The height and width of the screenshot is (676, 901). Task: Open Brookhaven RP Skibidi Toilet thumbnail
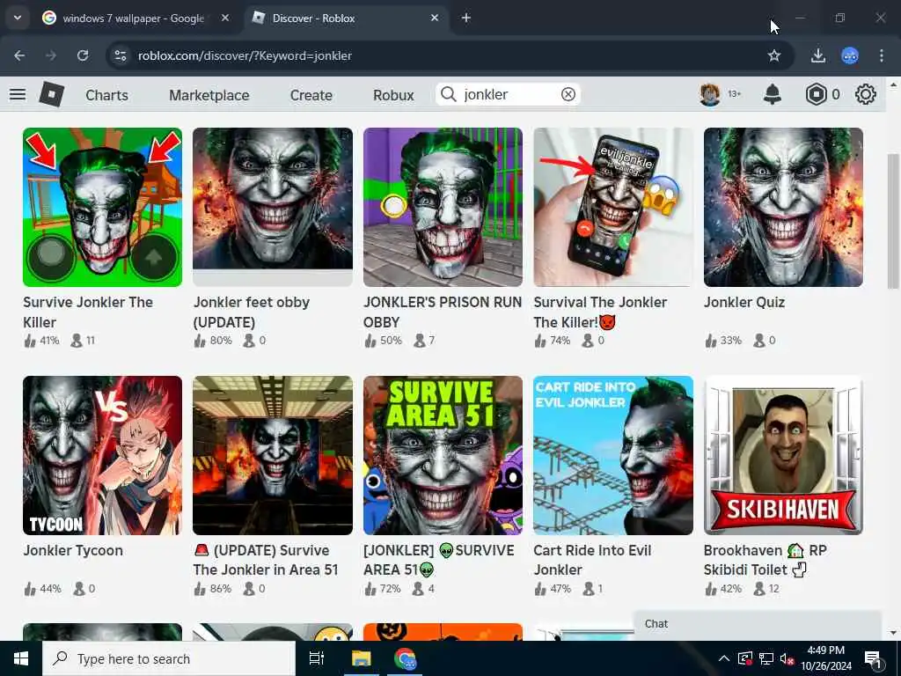(x=783, y=455)
